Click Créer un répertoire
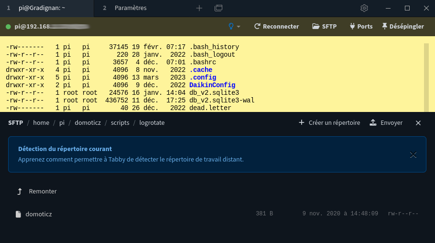The height and width of the screenshot is (243, 435). coord(329,123)
